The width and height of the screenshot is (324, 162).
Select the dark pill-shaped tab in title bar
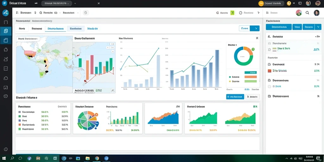tap(57, 3)
